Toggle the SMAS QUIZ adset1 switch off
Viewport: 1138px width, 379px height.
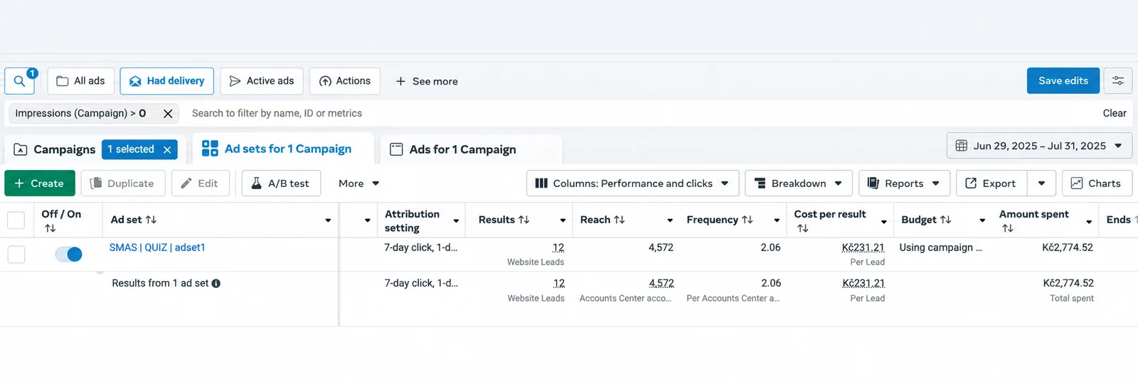[68, 254]
